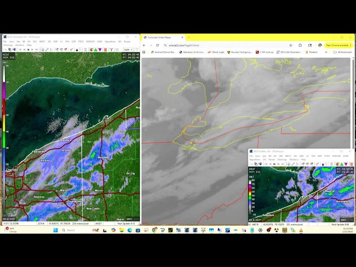Click the eriesat2.com address bar
The width and height of the screenshot is (356, 267).
[x=226, y=45]
